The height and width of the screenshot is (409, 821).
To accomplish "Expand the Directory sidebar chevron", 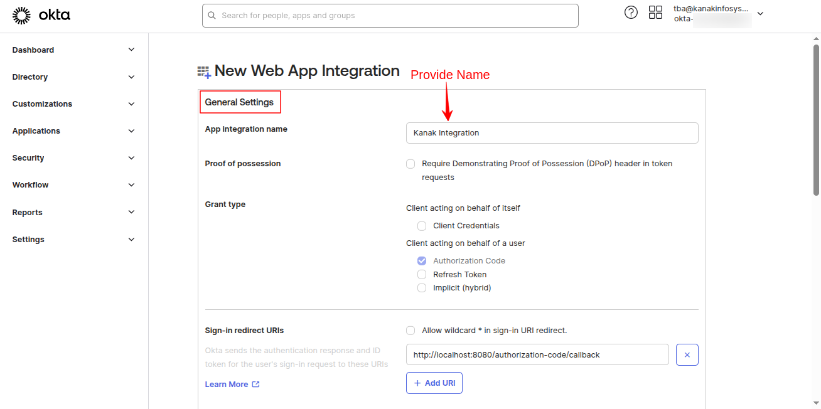I will click(131, 77).
